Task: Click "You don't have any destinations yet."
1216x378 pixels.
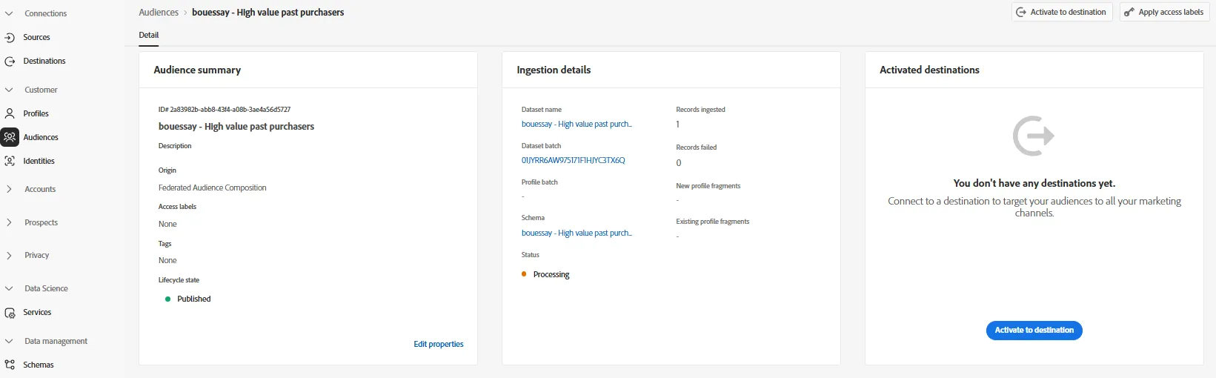Action: point(1034,183)
